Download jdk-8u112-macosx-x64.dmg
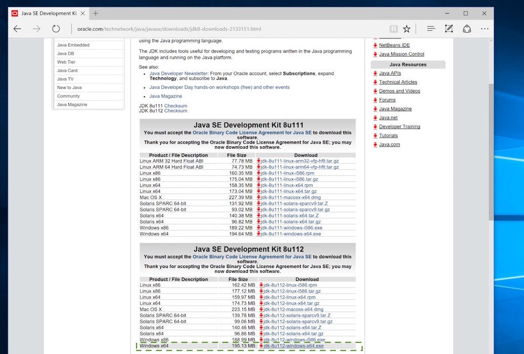This screenshot has height=354, width=524. [x=293, y=309]
